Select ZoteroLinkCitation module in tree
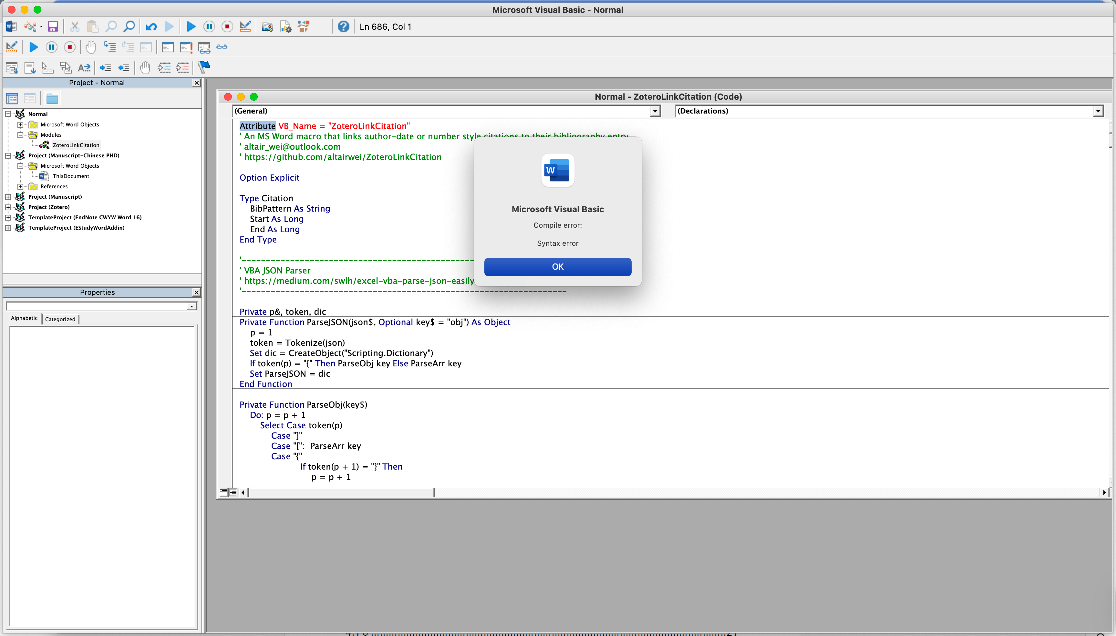Viewport: 1116px width, 636px height. [76, 145]
